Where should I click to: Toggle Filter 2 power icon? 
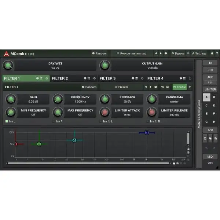point(94,78)
